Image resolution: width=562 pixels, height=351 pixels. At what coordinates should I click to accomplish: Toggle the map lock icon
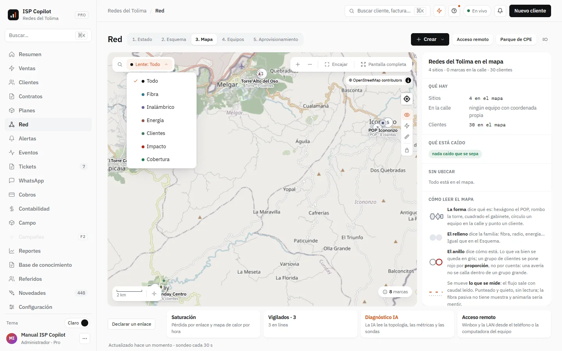click(x=407, y=150)
